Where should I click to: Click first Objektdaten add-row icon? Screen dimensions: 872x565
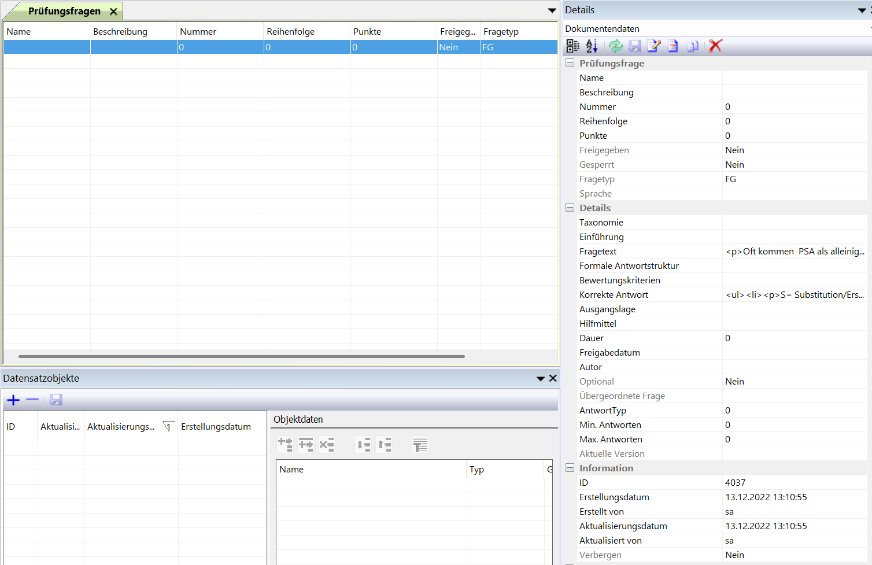[285, 444]
